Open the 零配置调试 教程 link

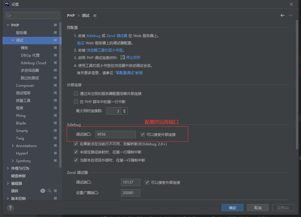pyautogui.click(x=128, y=73)
